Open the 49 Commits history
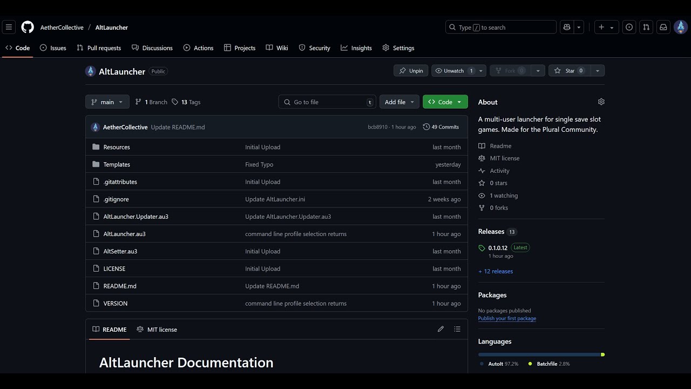 click(441, 127)
